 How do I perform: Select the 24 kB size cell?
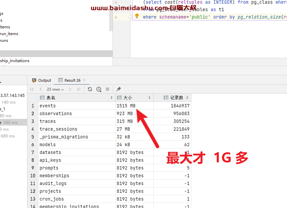[x=134, y=145]
